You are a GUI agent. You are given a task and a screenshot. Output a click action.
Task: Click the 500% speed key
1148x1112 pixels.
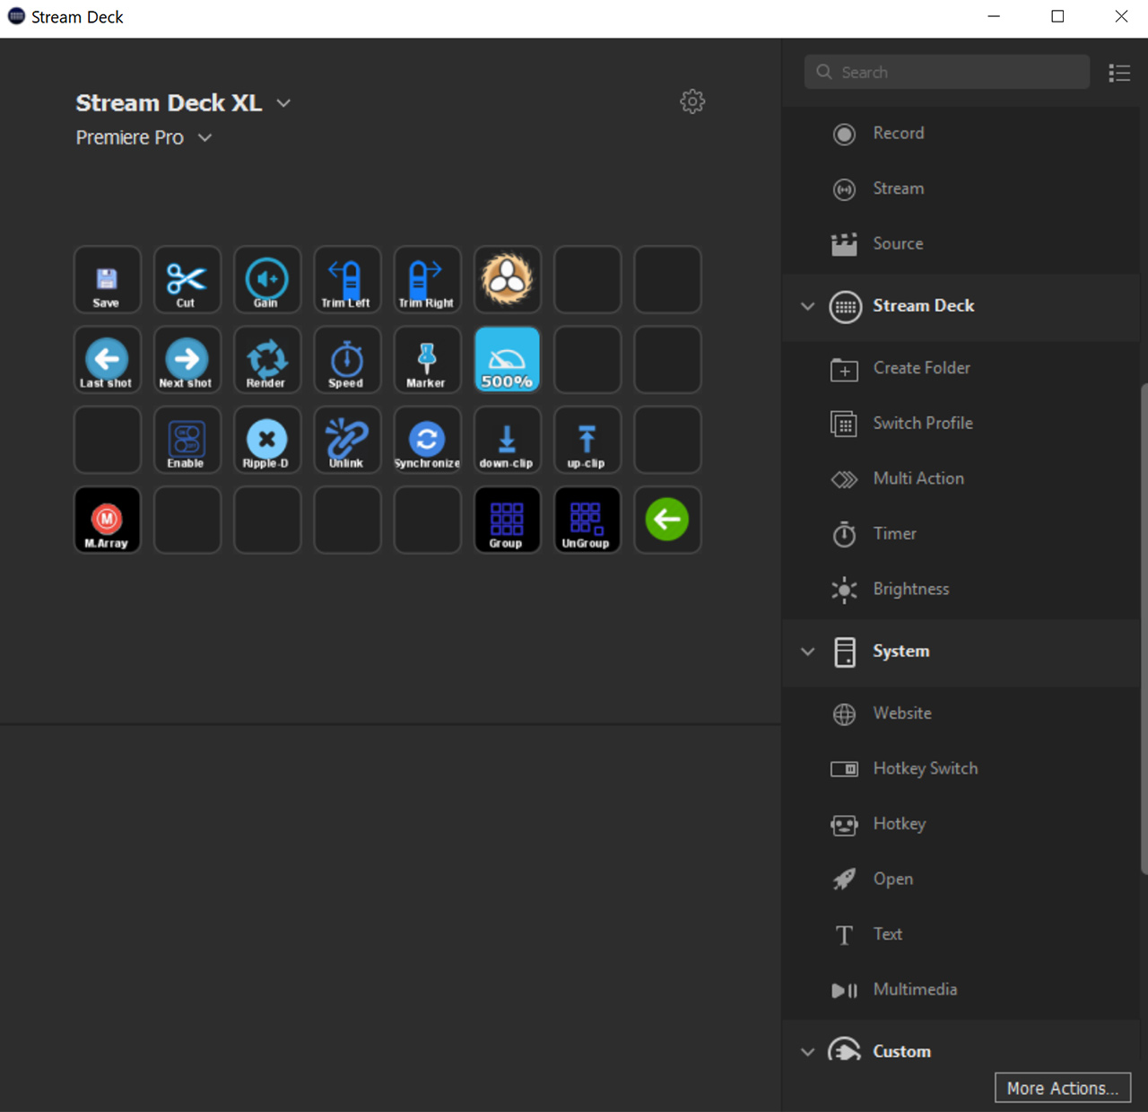507,359
